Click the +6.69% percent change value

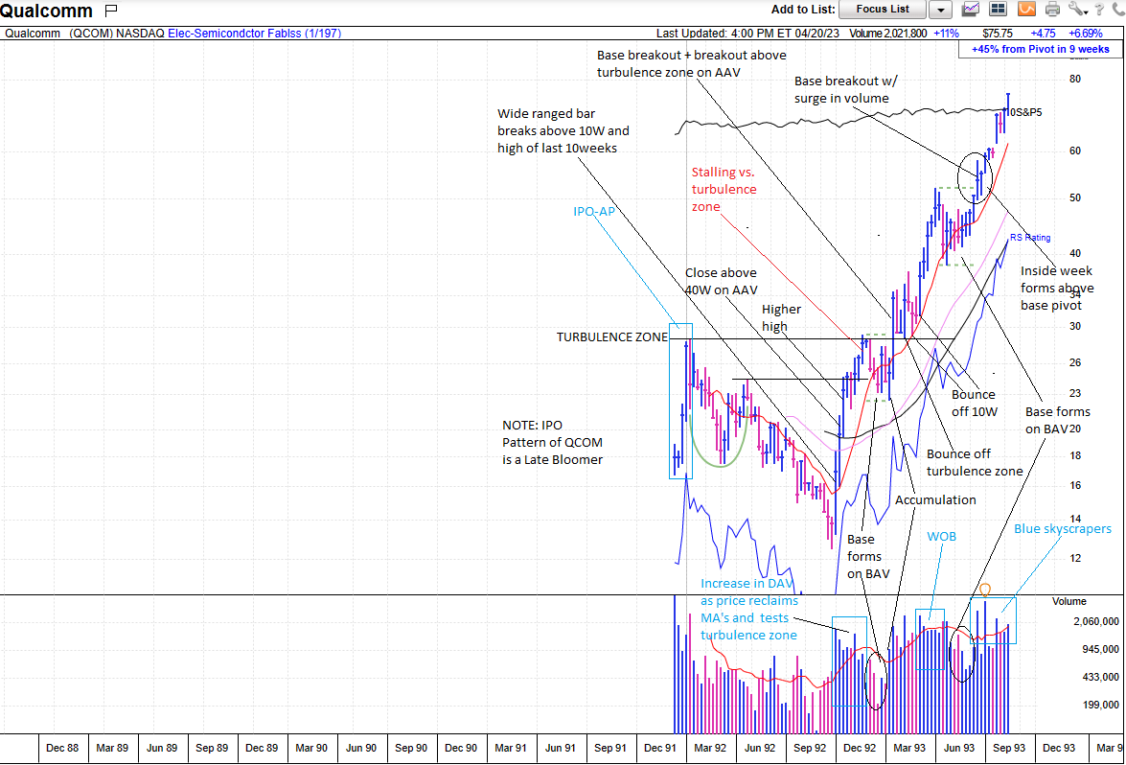coord(1085,33)
